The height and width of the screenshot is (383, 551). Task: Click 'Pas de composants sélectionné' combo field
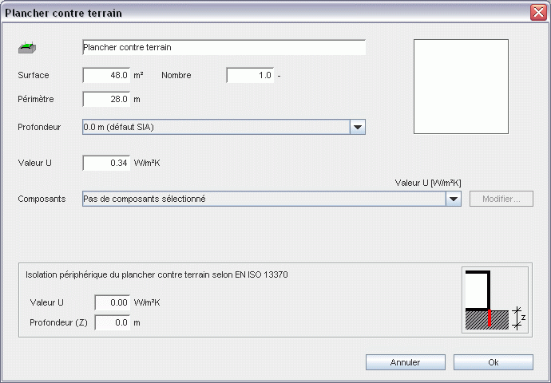pyautogui.click(x=264, y=199)
